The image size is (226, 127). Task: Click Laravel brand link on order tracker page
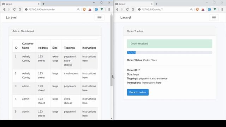[x=126, y=17]
